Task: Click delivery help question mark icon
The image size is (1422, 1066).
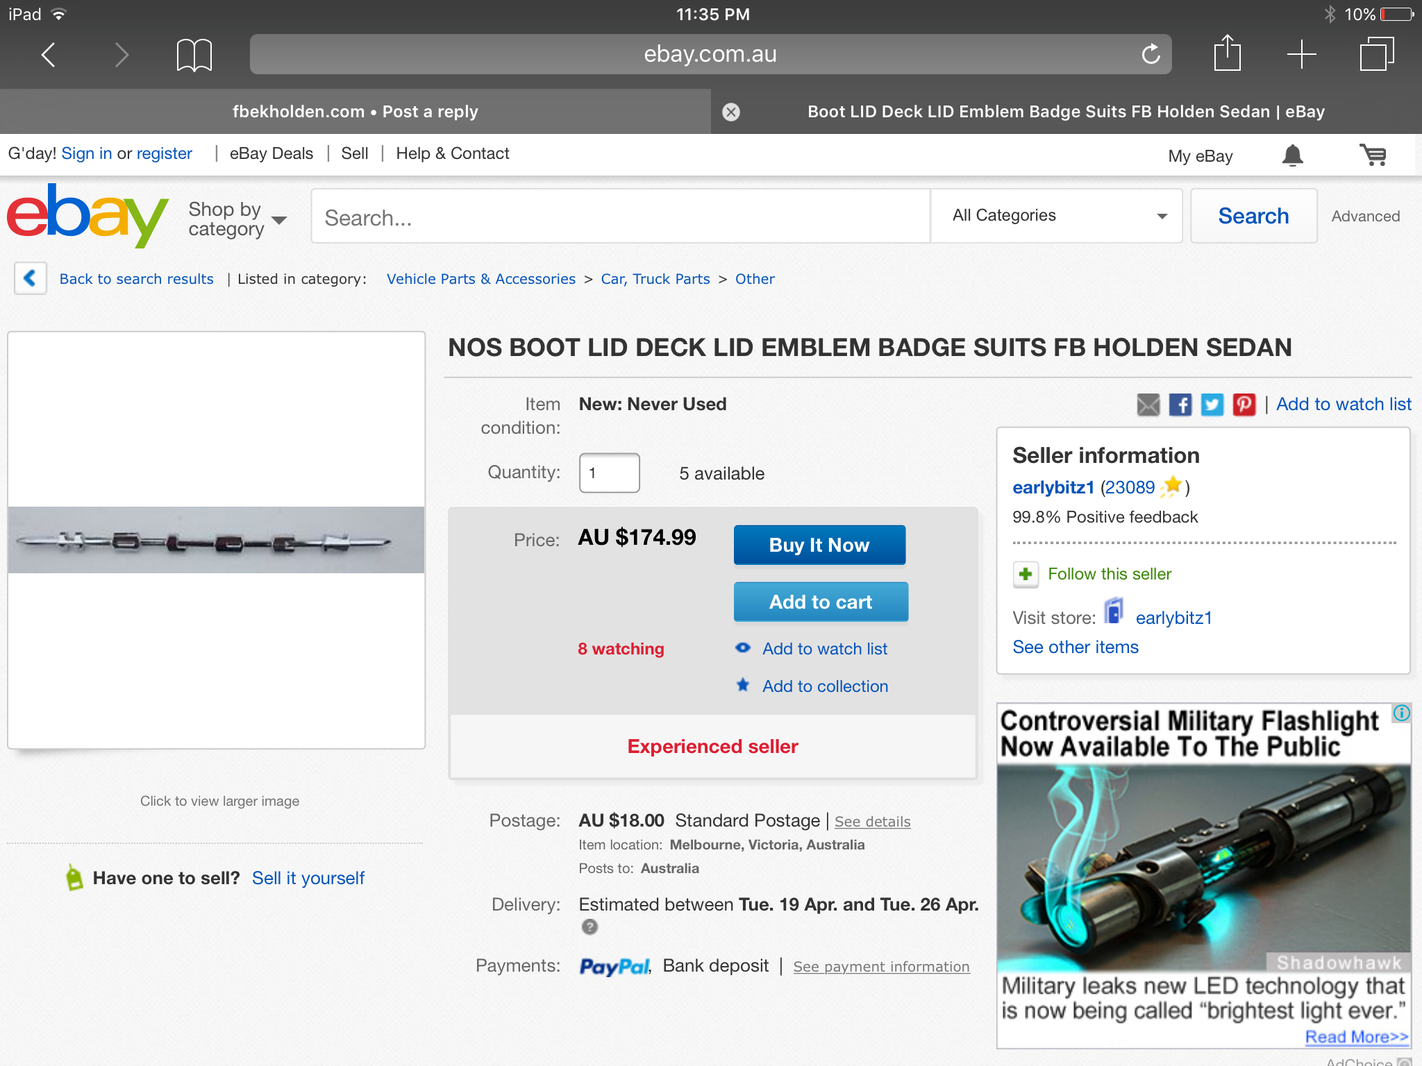Action: (x=589, y=927)
